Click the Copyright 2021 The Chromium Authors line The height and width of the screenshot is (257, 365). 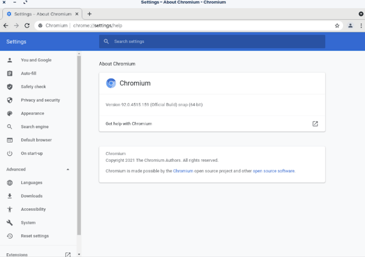(162, 161)
